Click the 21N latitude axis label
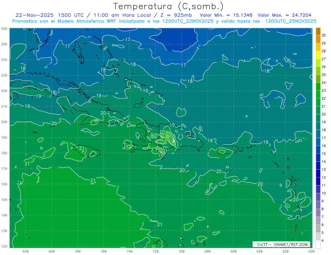331x255 pixels. click(x=4, y=106)
